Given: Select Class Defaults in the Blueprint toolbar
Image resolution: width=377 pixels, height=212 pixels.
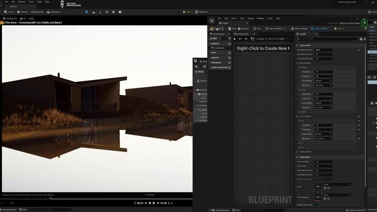Looking at the screenshot, I should [x=319, y=29].
